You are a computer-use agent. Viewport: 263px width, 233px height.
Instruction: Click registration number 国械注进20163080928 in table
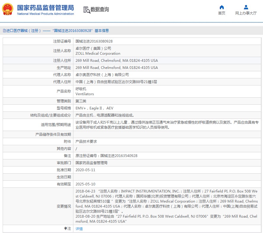[x=94, y=41]
